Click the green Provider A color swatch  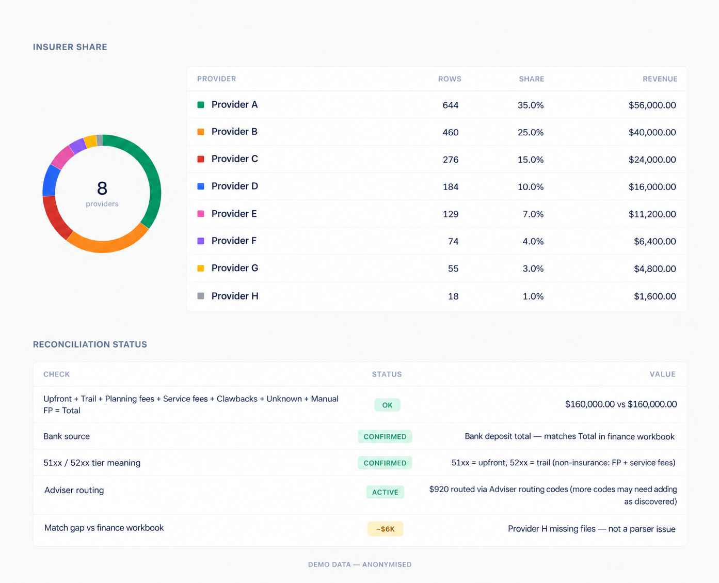click(x=201, y=105)
